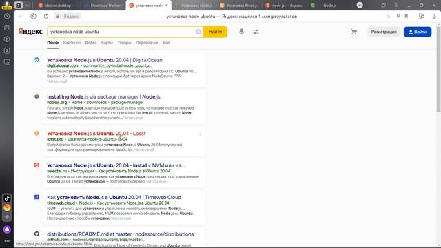This screenshot has width=441, height=248.
Task: Close the установка node ubuntu tab
Action: click(x=167, y=6)
